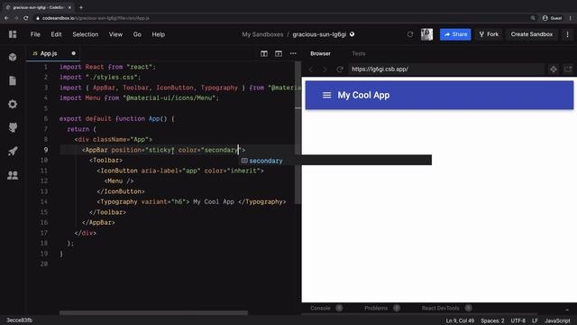Open the Problems panel

381,308
